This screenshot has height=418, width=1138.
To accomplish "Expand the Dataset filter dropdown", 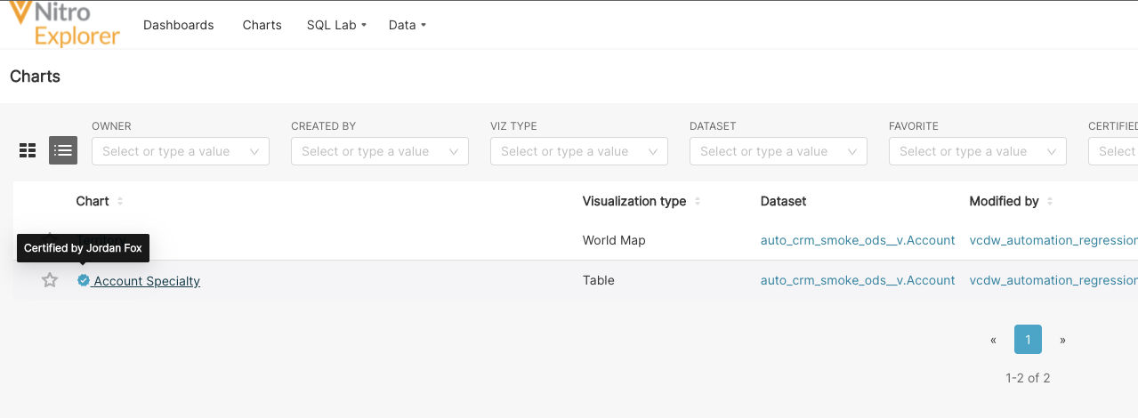I will (x=779, y=151).
